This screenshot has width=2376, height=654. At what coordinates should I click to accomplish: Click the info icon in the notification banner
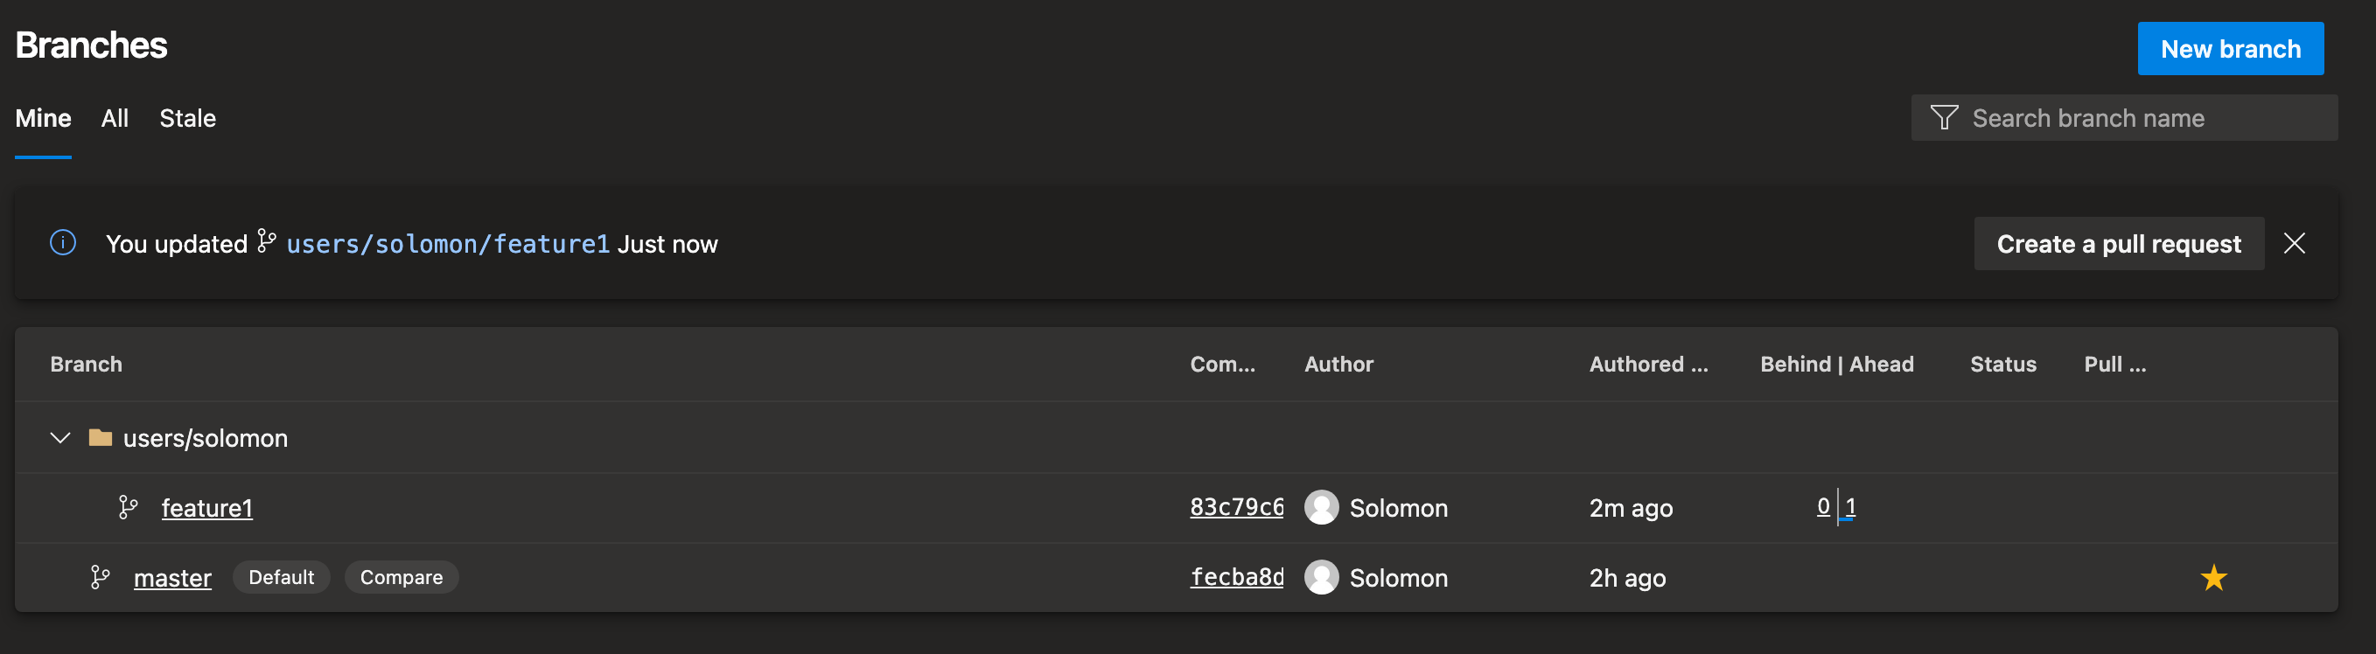pos(63,242)
